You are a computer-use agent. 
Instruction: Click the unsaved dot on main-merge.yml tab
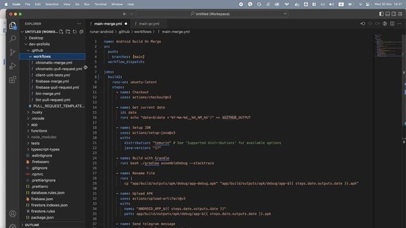pyautogui.click(x=126, y=24)
